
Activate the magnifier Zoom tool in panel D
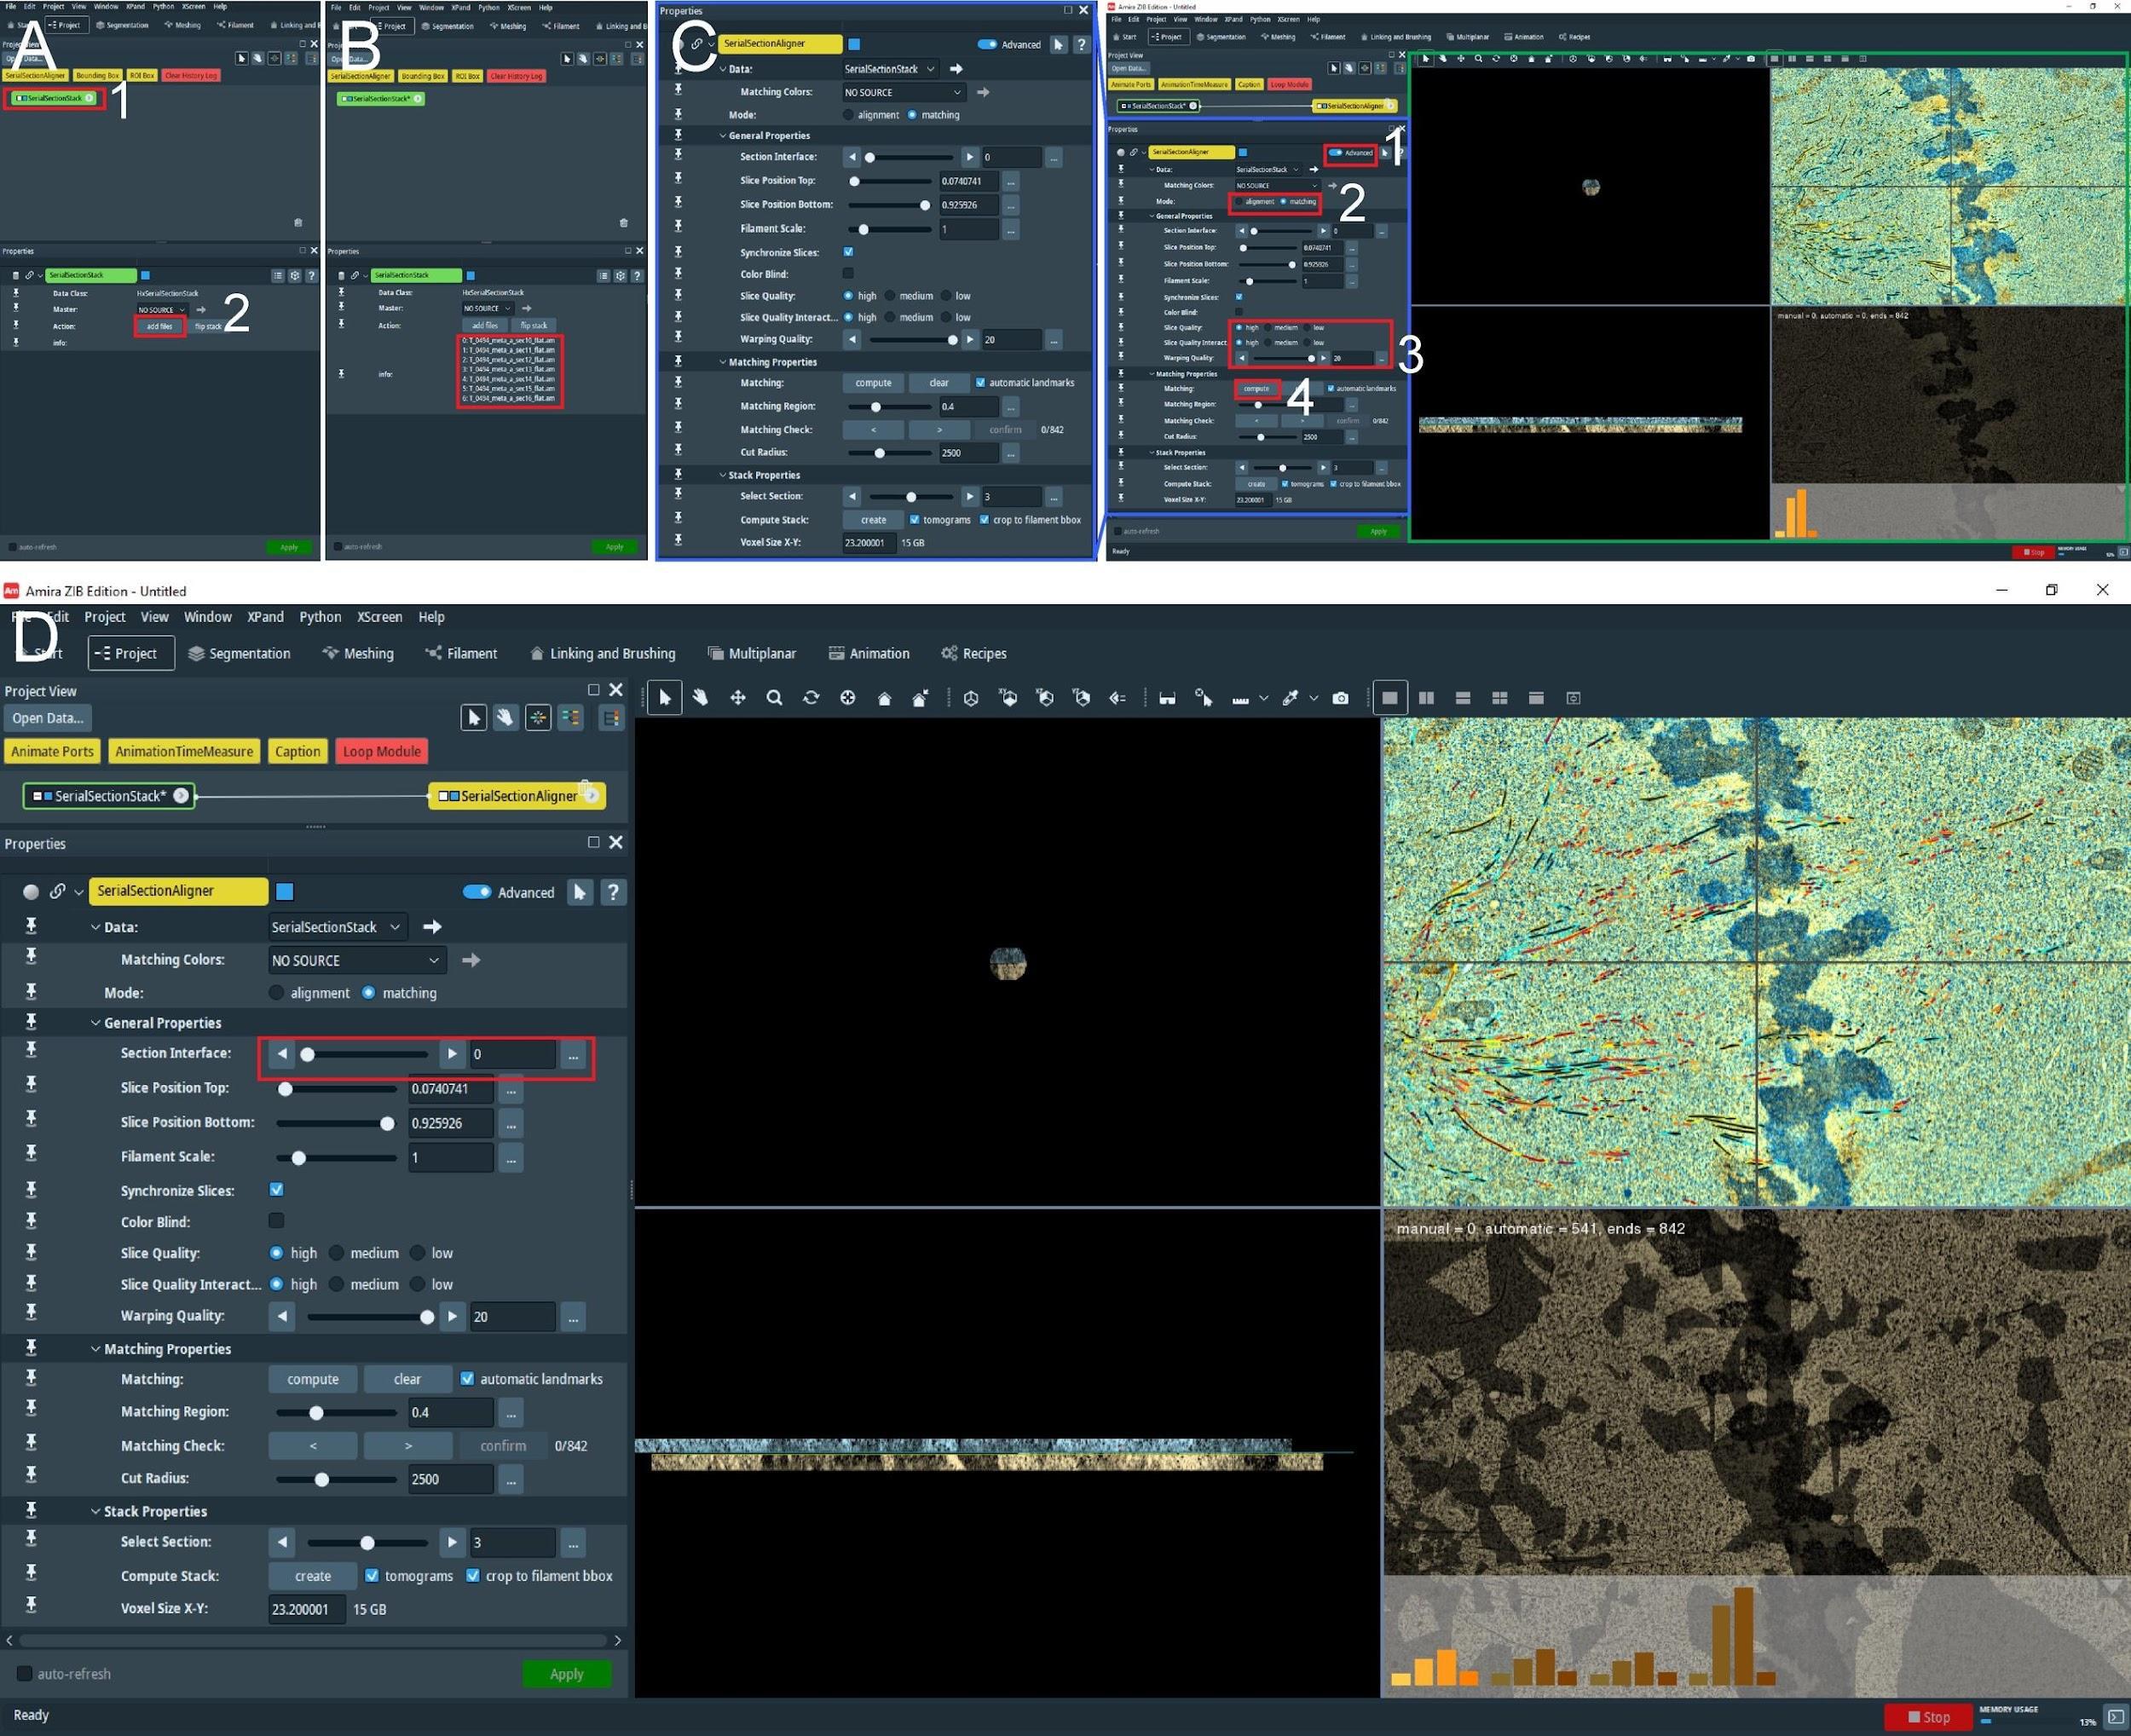(774, 698)
